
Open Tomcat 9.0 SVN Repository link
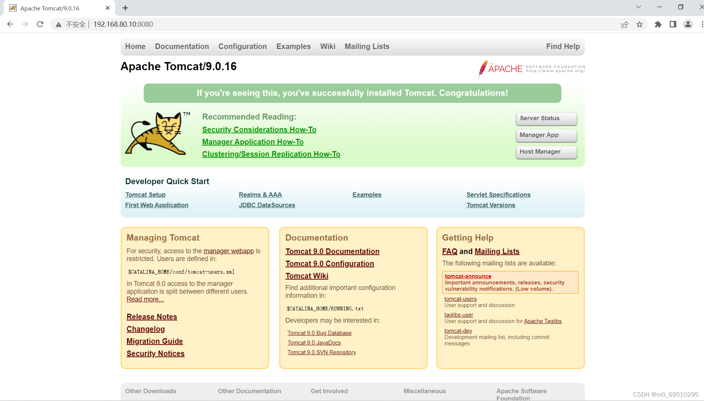point(322,352)
